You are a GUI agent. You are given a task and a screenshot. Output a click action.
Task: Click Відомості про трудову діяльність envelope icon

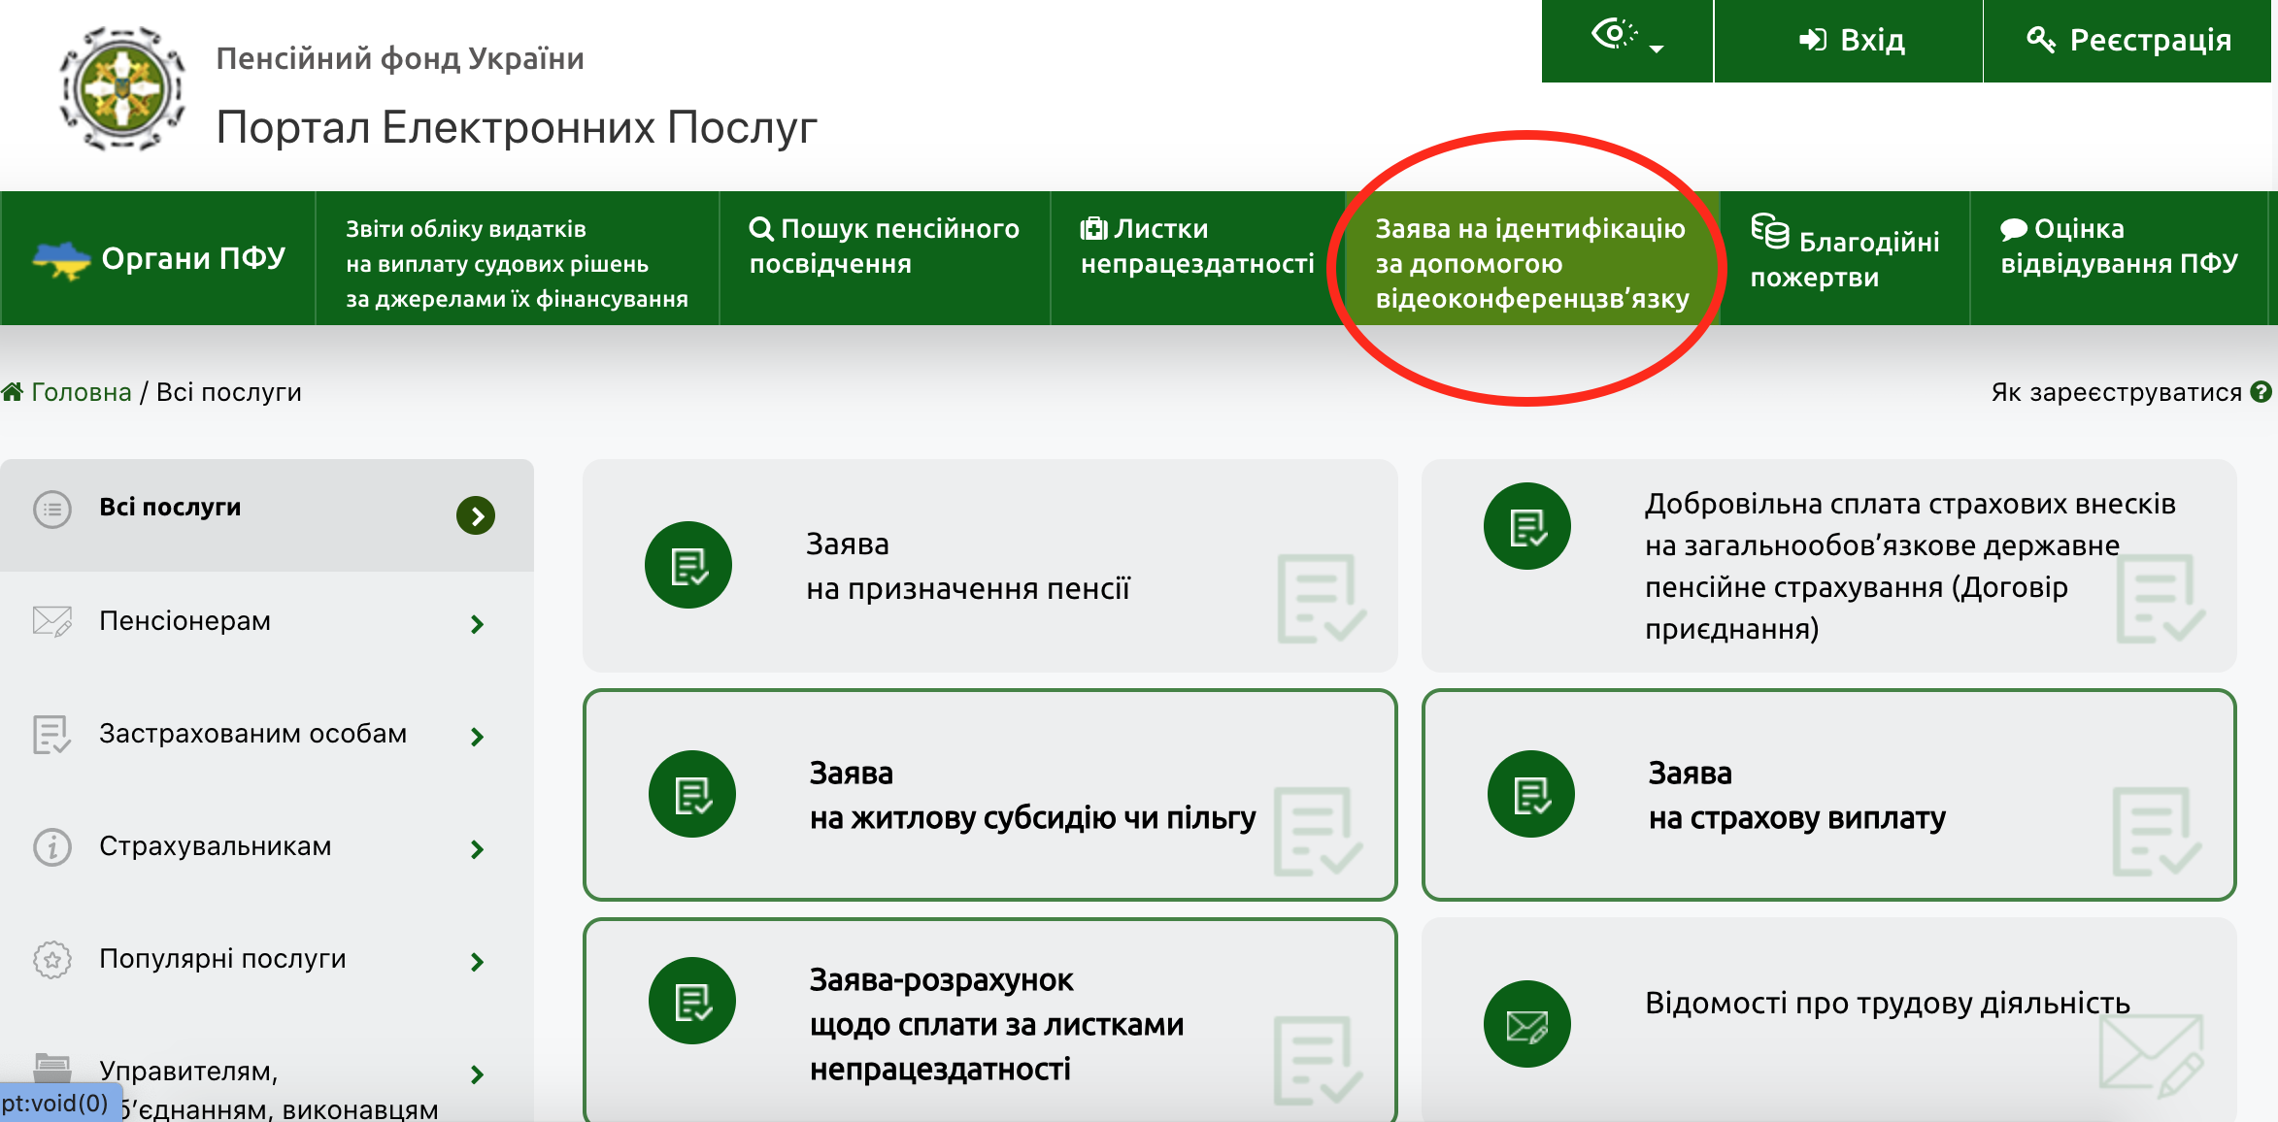point(1526,1024)
